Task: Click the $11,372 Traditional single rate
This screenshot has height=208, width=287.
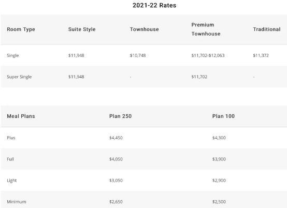Action: (x=261, y=55)
